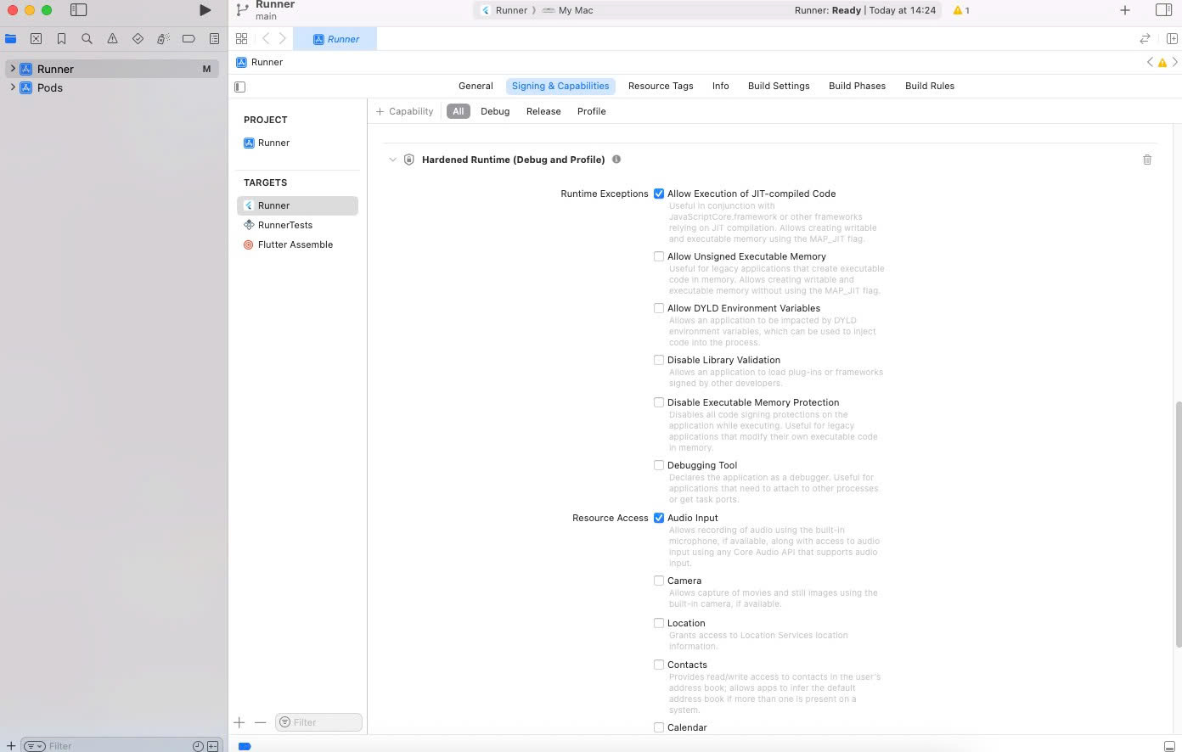This screenshot has height=752, width=1182.
Task: Click the vertical scrollbar of capabilities editor
Action: [1178, 525]
